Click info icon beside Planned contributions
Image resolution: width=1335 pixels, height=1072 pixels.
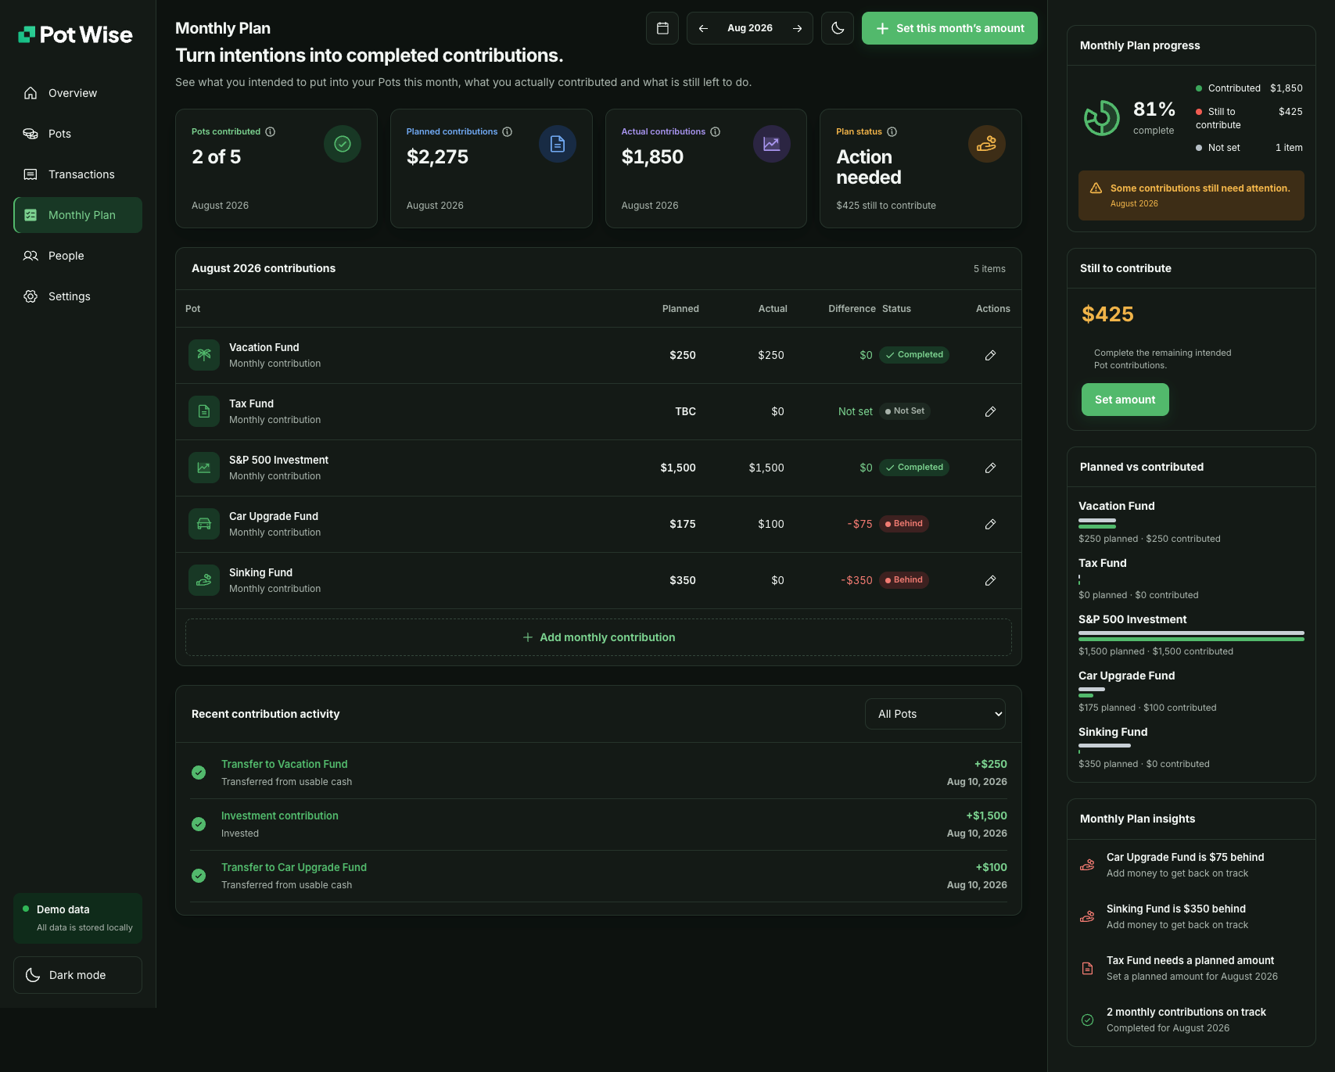pyautogui.click(x=508, y=131)
